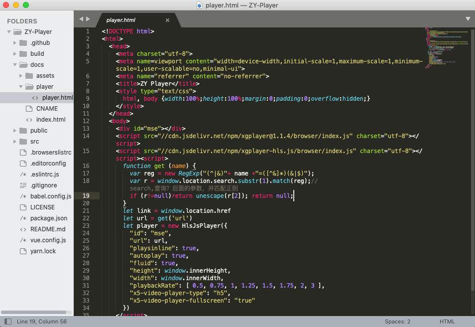Click the docs open folder icon
The width and height of the screenshot is (475, 327).
coord(23,65)
